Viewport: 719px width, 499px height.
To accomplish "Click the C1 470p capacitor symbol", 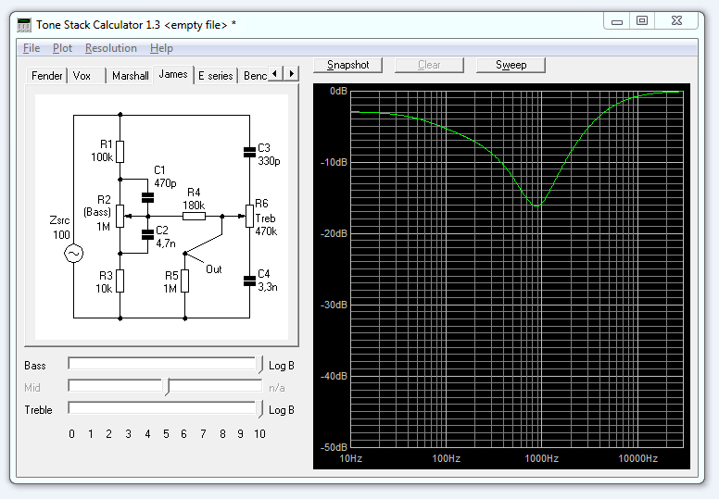I will tap(147, 197).
